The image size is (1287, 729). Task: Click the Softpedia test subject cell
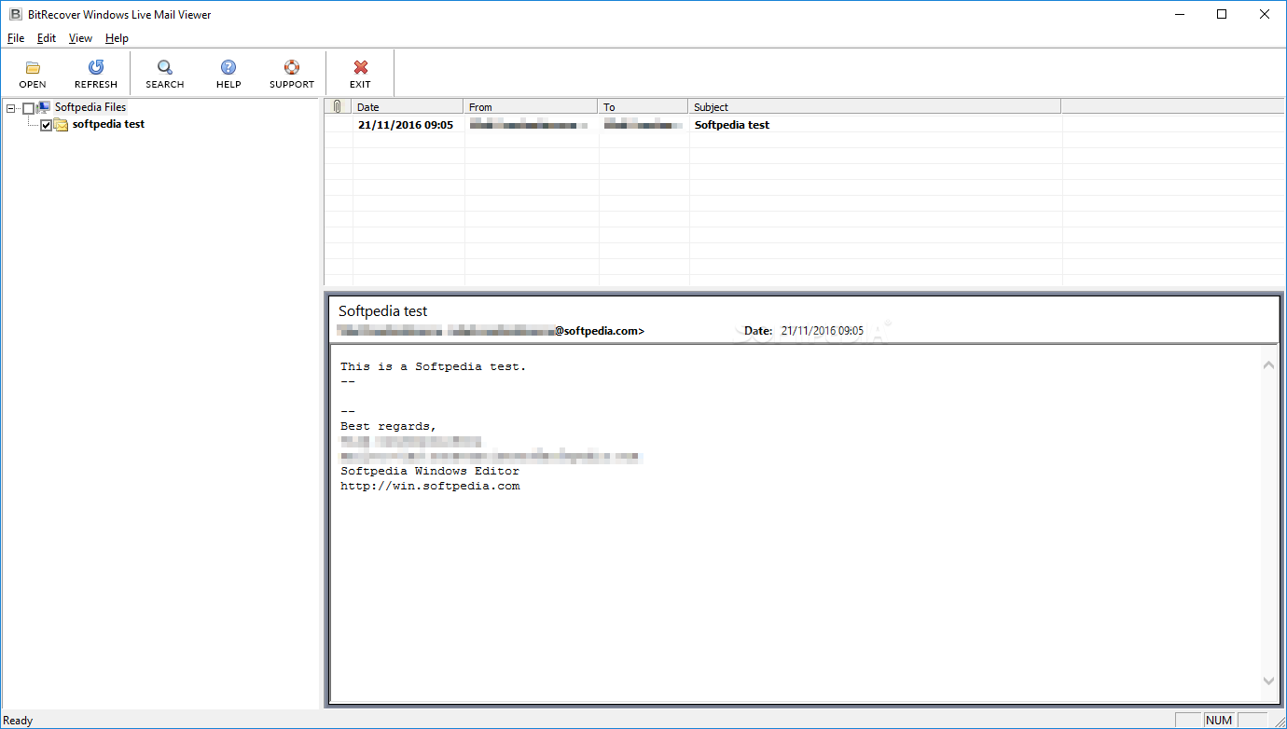tap(732, 125)
